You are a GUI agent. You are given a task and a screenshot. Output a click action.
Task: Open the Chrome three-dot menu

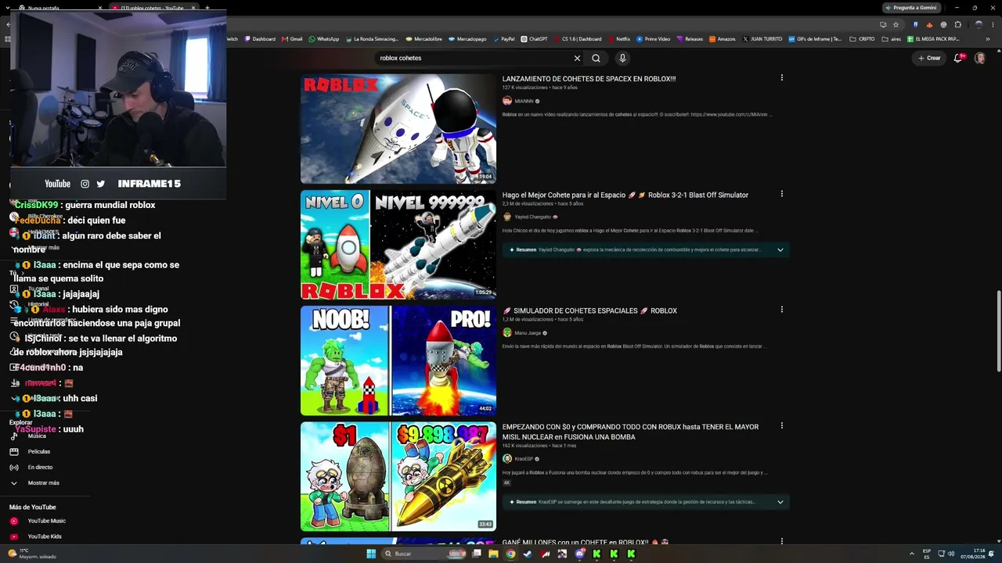pos(994,24)
